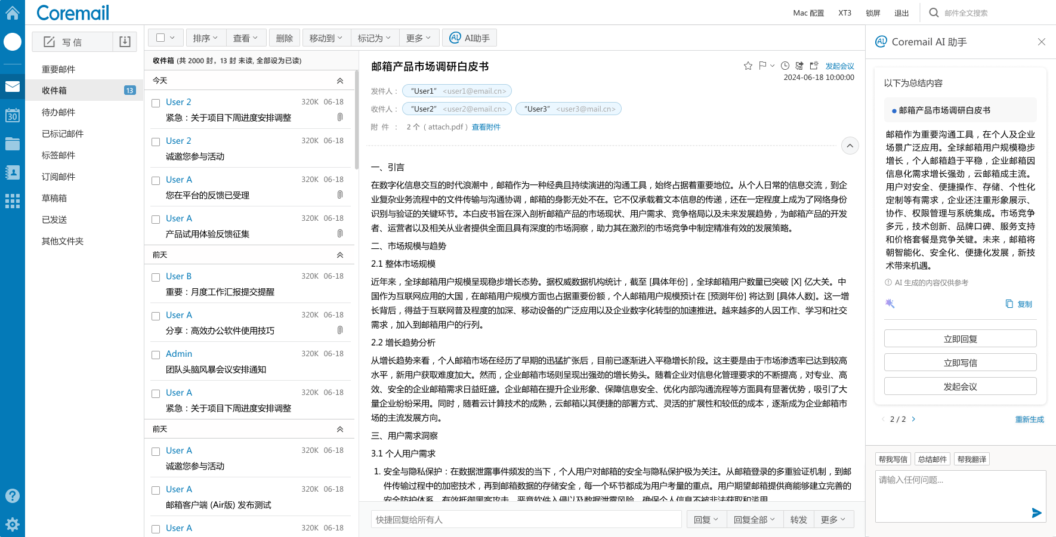This screenshot has width=1056, height=537.
Task: Click the receive mail download icon
Action: pyautogui.click(x=125, y=42)
